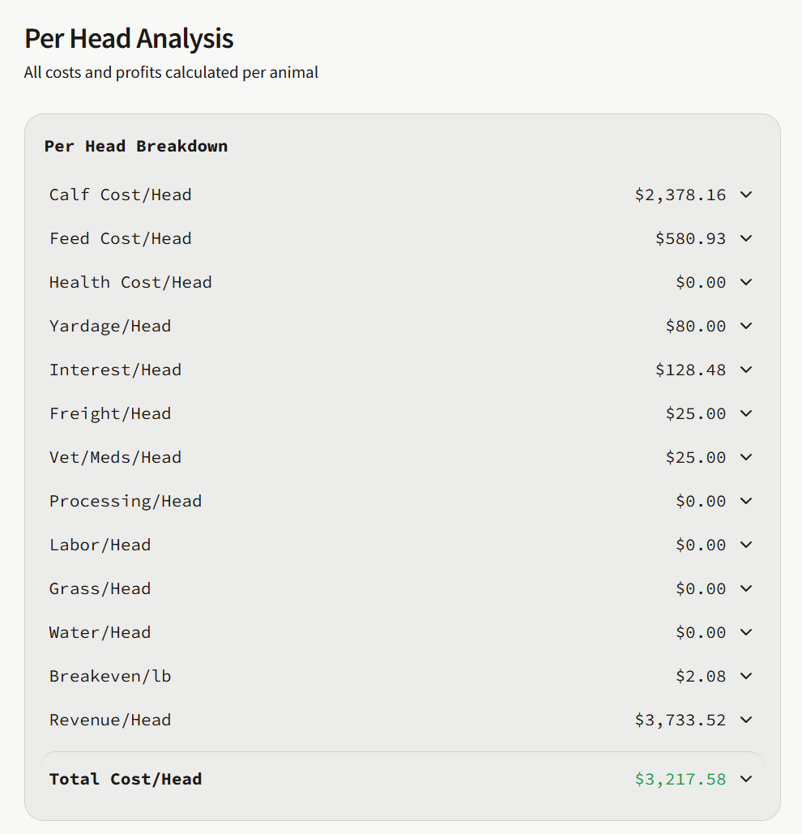Expand the Calf Cost/Head chevron
This screenshot has height=834, width=802.
tap(746, 195)
